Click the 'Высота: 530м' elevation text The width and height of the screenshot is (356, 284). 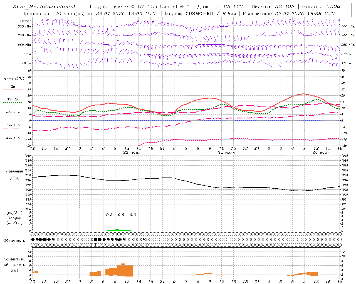click(321, 7)
